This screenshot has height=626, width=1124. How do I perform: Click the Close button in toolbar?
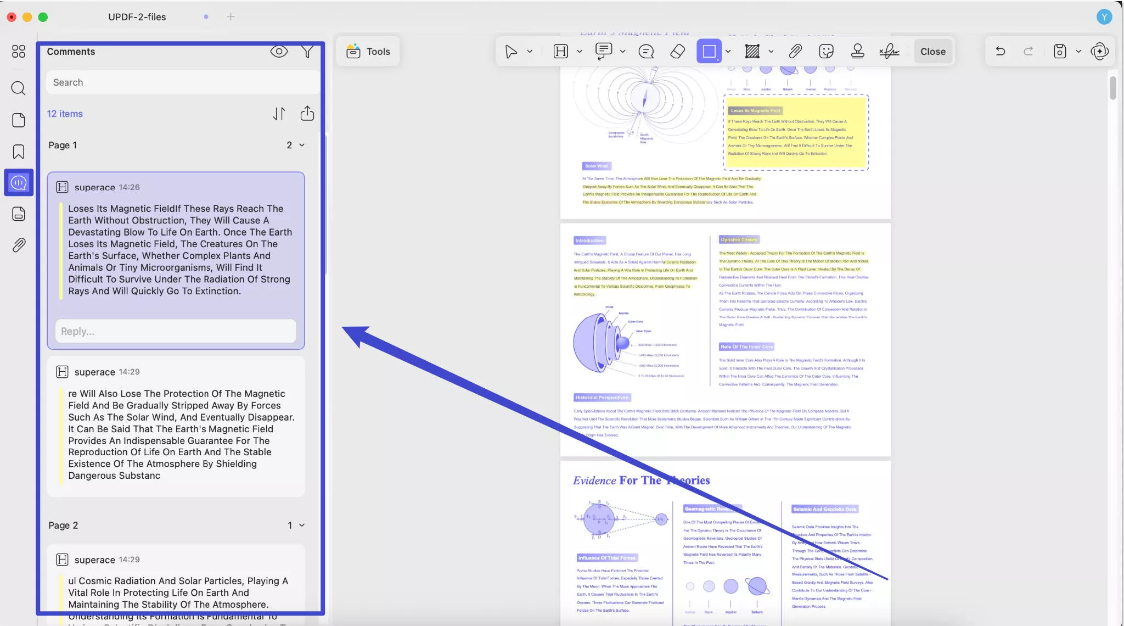[x=932, y=52]
